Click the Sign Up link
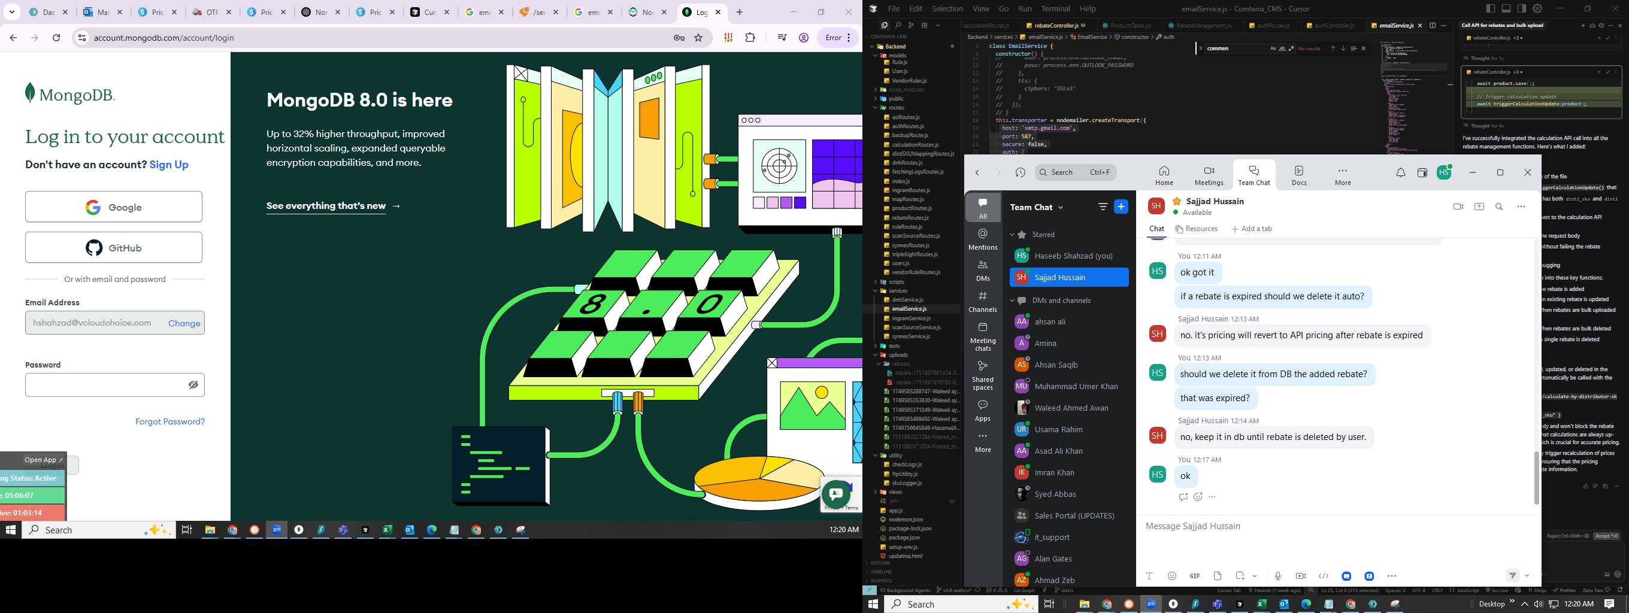This screenshot has width=1629, height=613. tap(169, 164)
